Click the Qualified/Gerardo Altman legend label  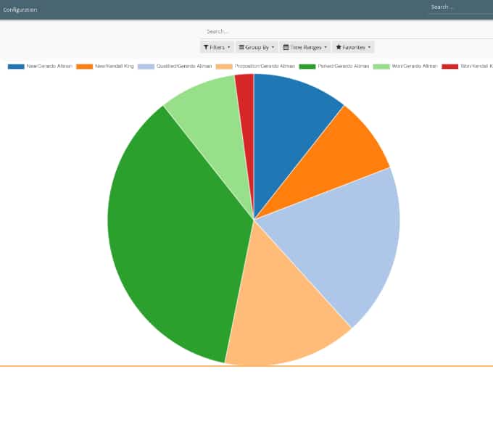click(x=184, y=66)
